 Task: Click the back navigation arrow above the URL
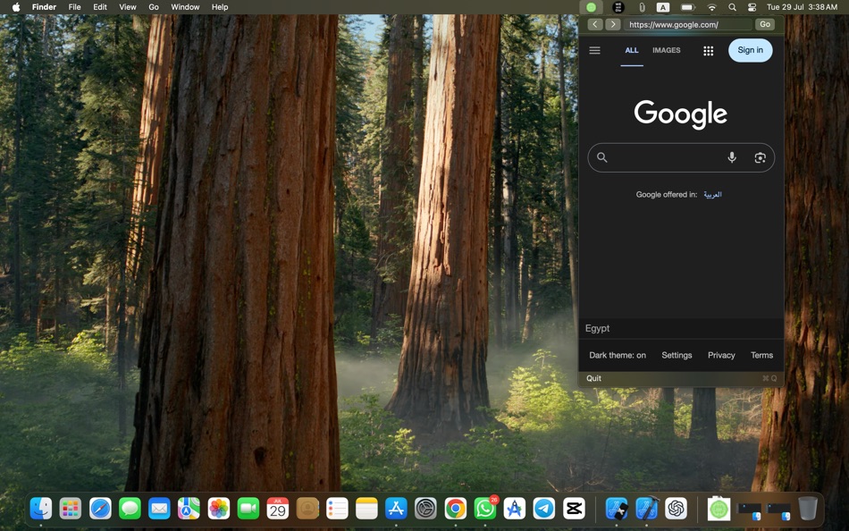595,24
